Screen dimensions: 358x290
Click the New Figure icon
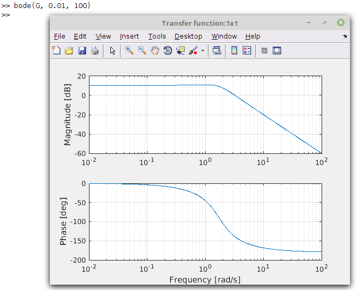point(56,50)
